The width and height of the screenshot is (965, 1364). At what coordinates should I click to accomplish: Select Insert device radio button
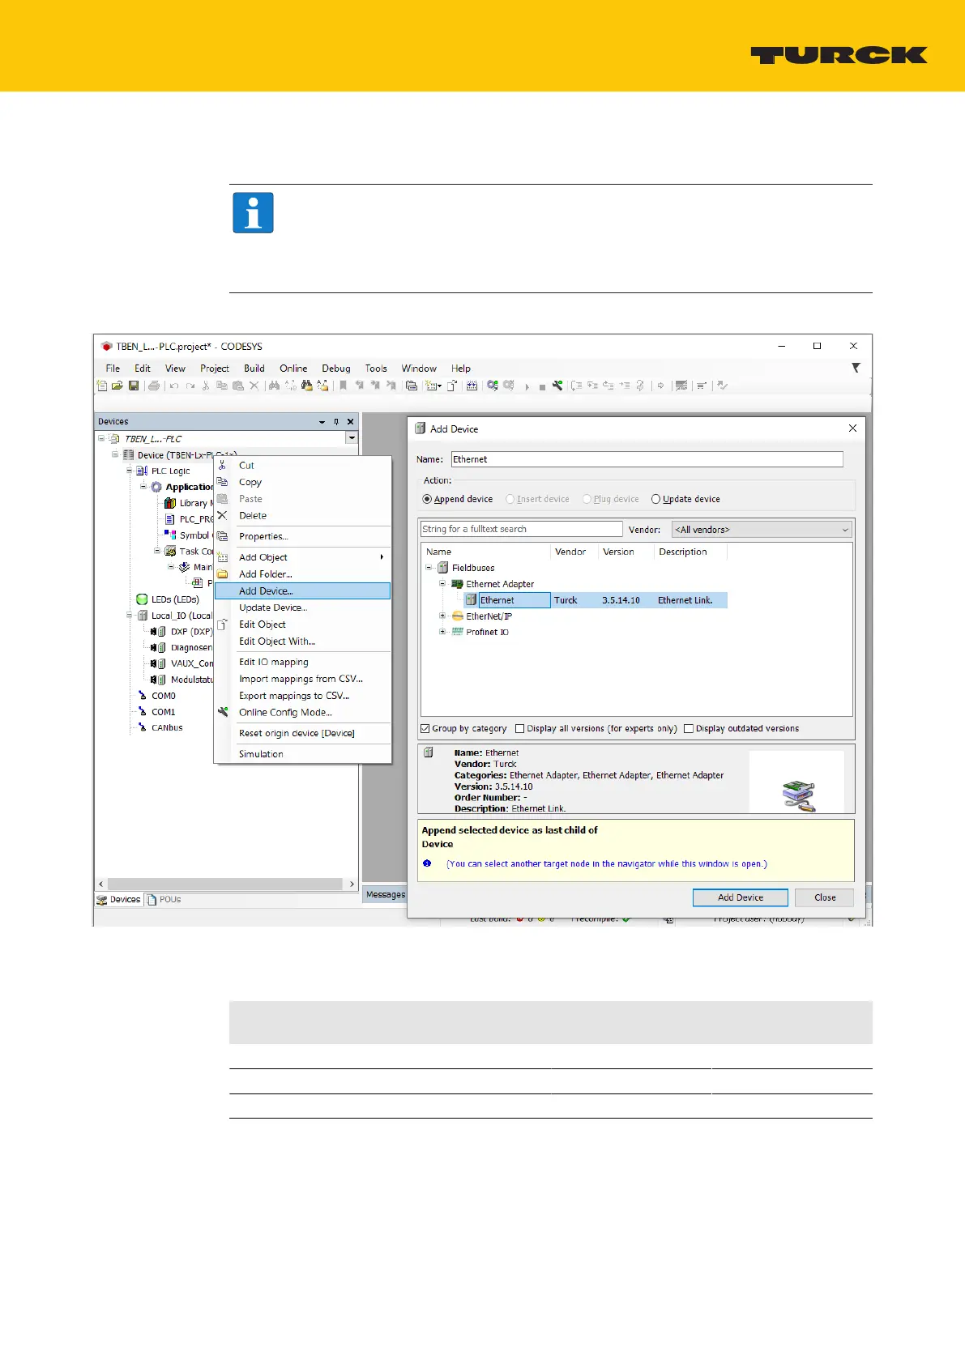pos(510,499)
